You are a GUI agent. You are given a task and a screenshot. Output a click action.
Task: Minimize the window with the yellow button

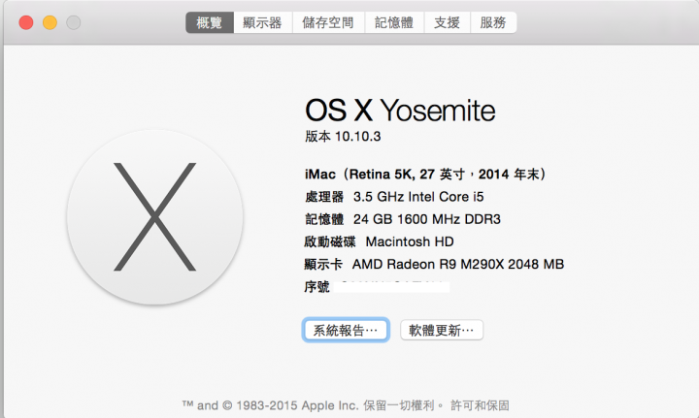click(50, 22)
